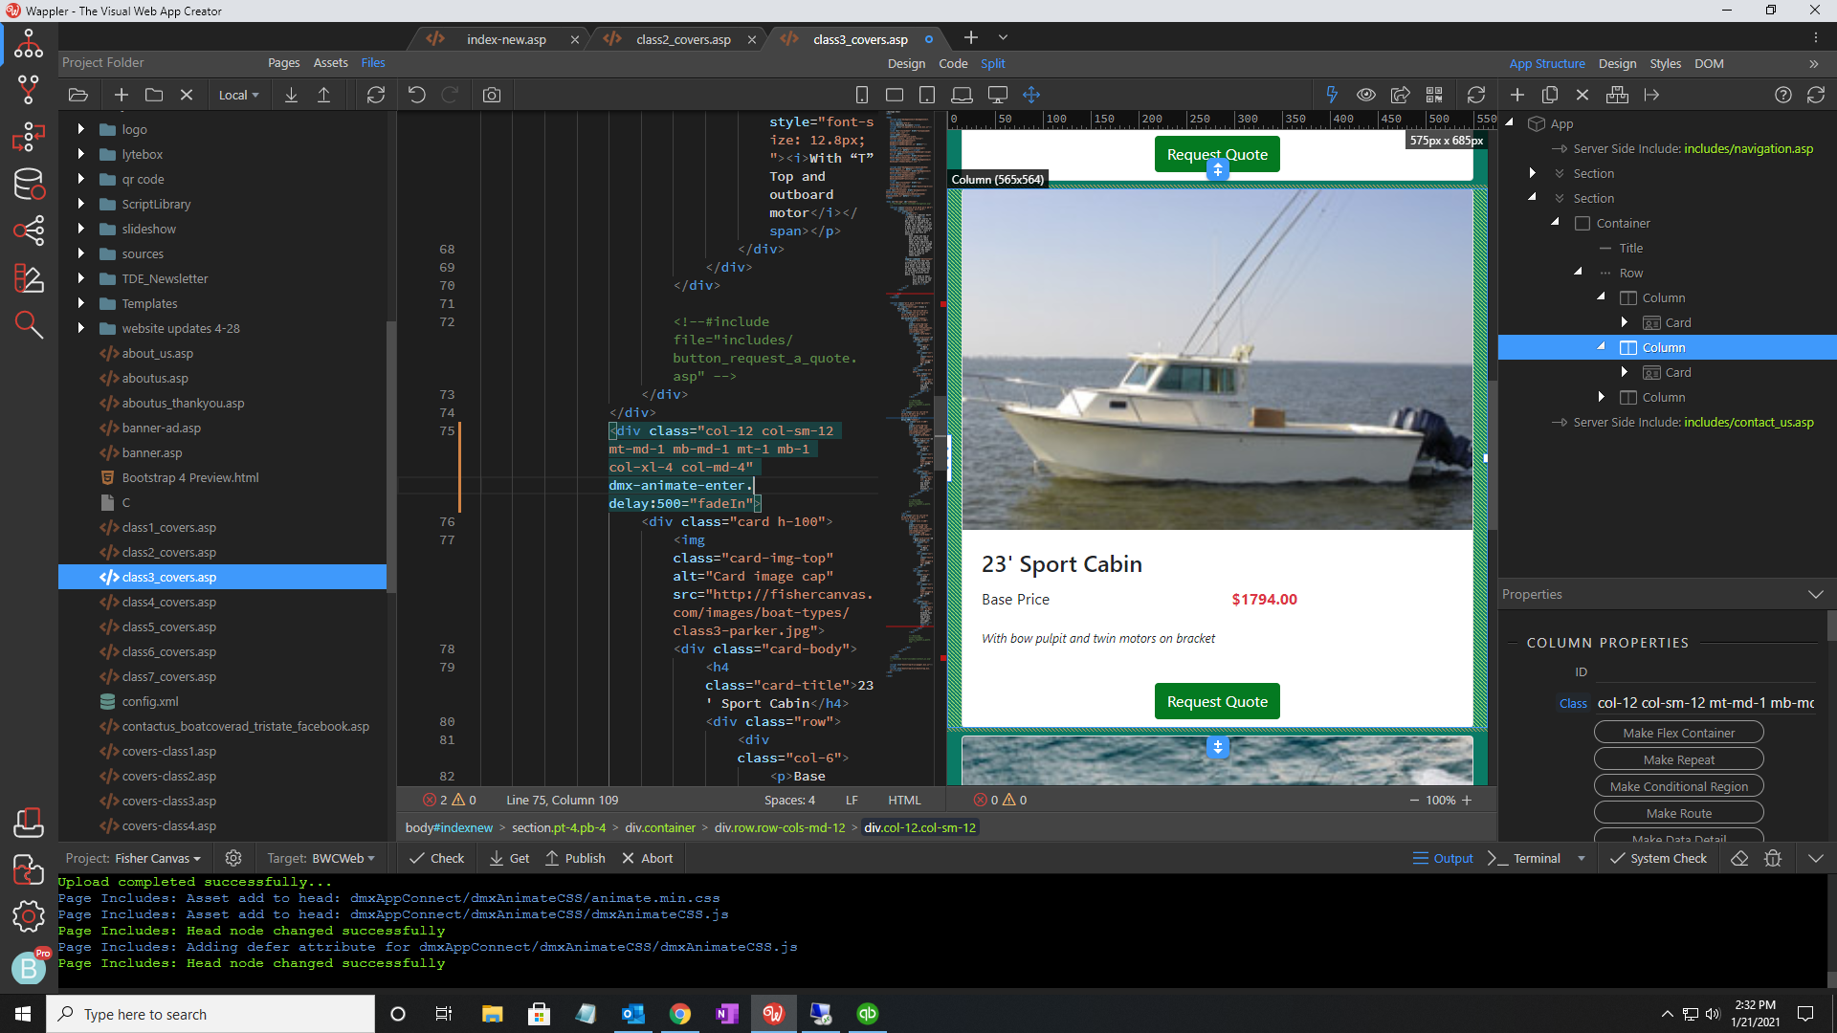Open the Assets tab

(x=330, y=62)
